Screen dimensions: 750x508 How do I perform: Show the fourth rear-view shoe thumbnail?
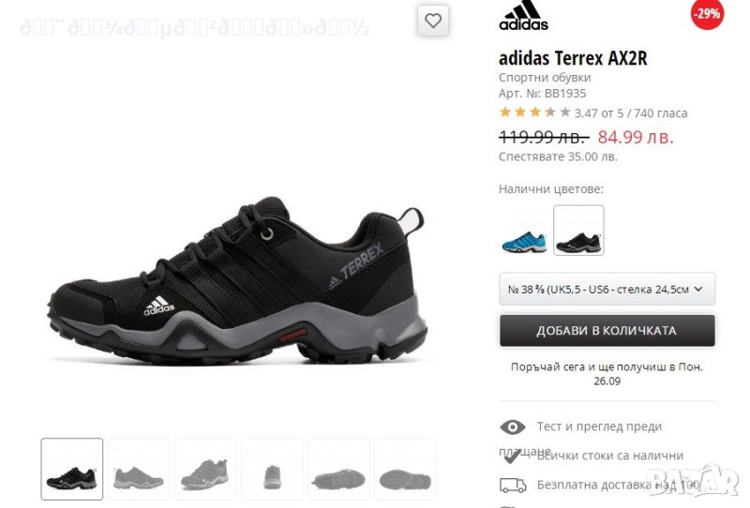click(x=272, y=469)
